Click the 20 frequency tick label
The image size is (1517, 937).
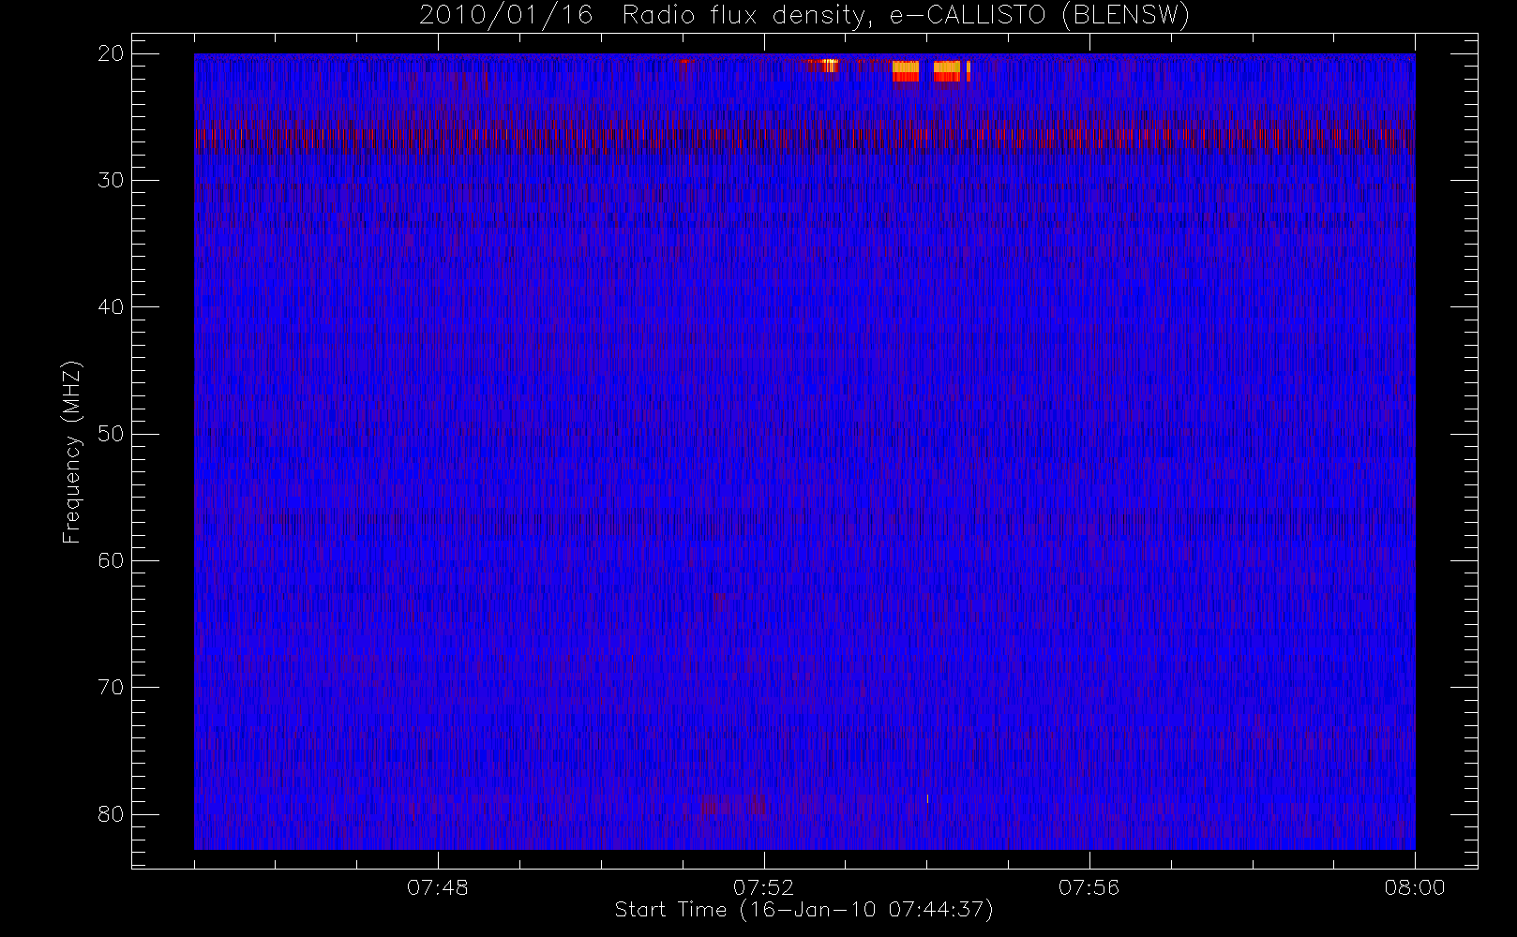pos(111,54)
